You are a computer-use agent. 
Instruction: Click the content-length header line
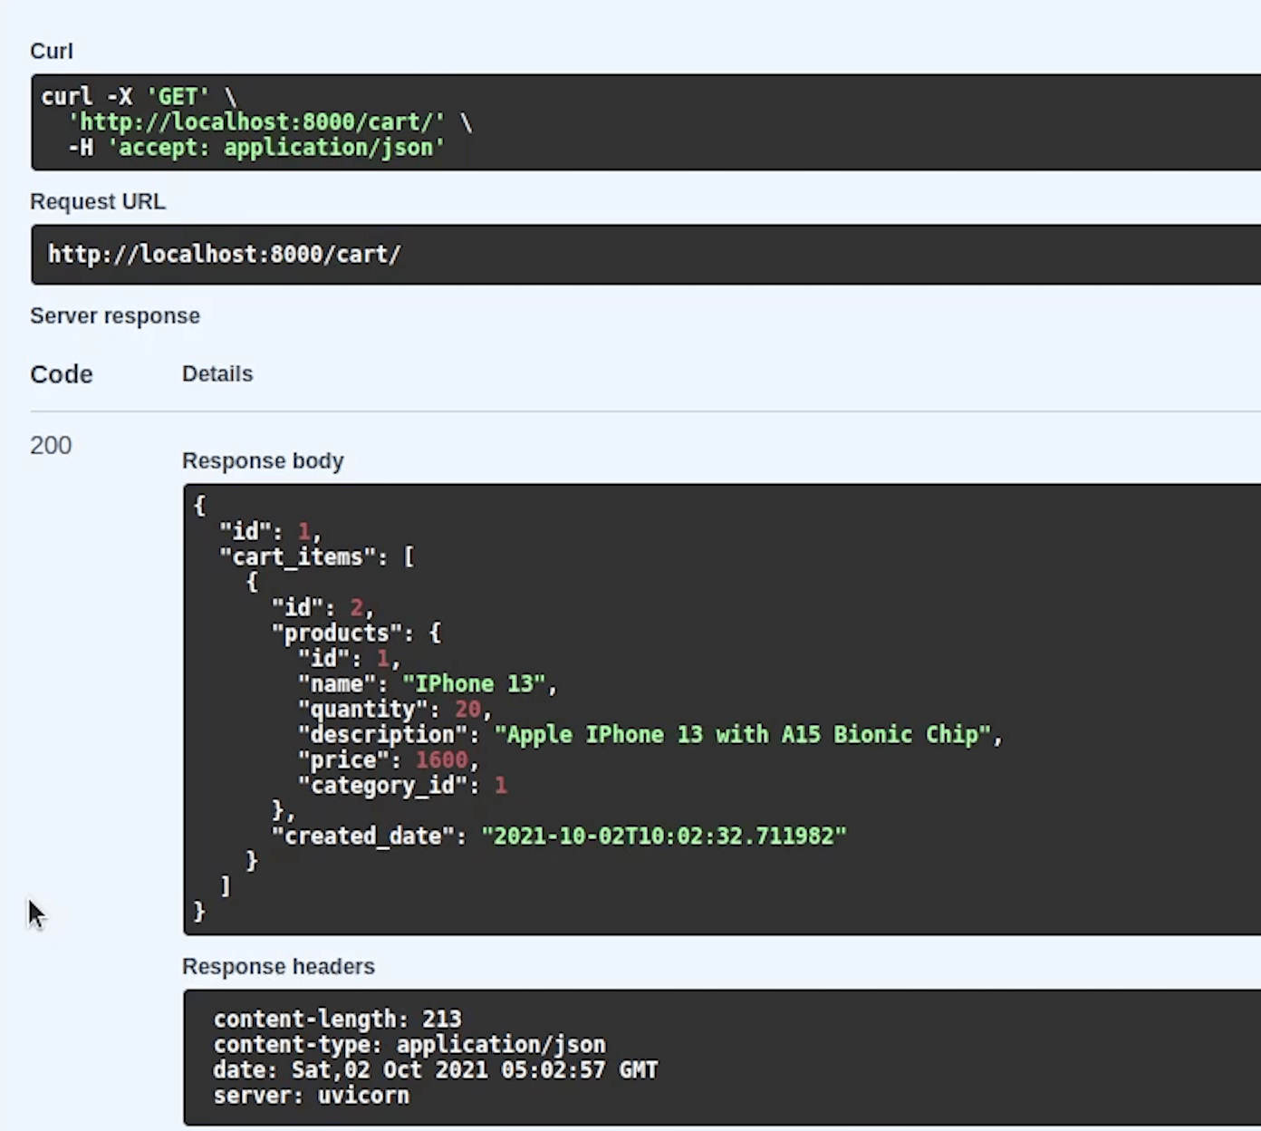point(337,1020)
